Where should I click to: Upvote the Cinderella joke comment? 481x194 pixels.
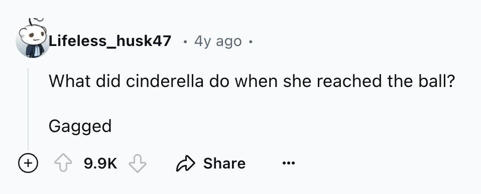pos(63,163)
